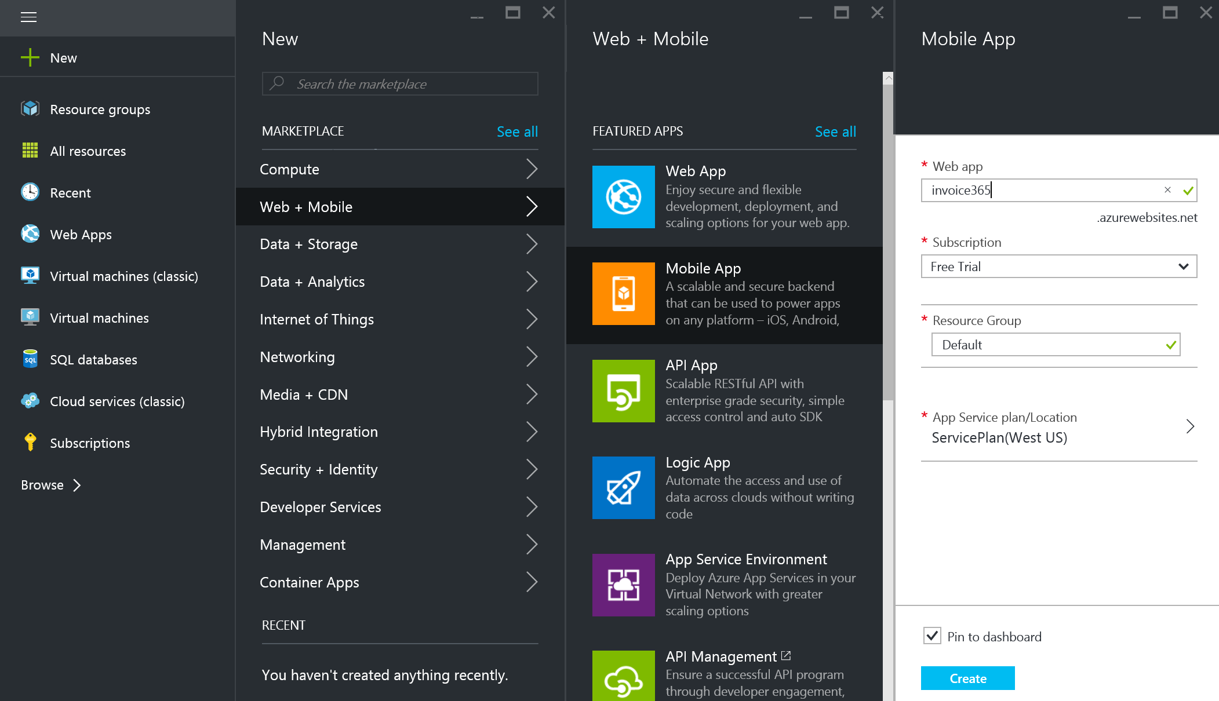The height and width of the screenshot is (701, 1219).
Task: Expand the Compute category chevron
Action: point(532,169)
